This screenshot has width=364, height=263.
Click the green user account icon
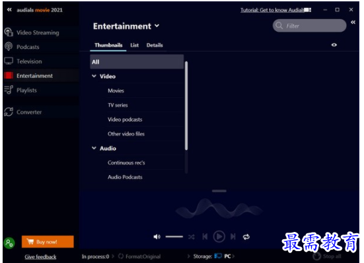click(x=9, y=243)
